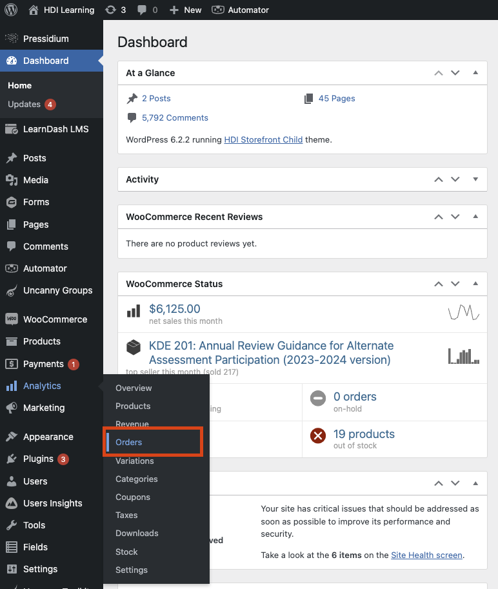Collapse the WooCommerce Status panel
The width and height of the screenshot is (498, 589).
(475, 284)
